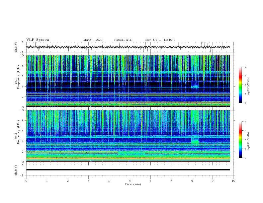Click time axis tick label '0'
The width and height of the screenshot is (263, 203).
click(x=26, y=181)
